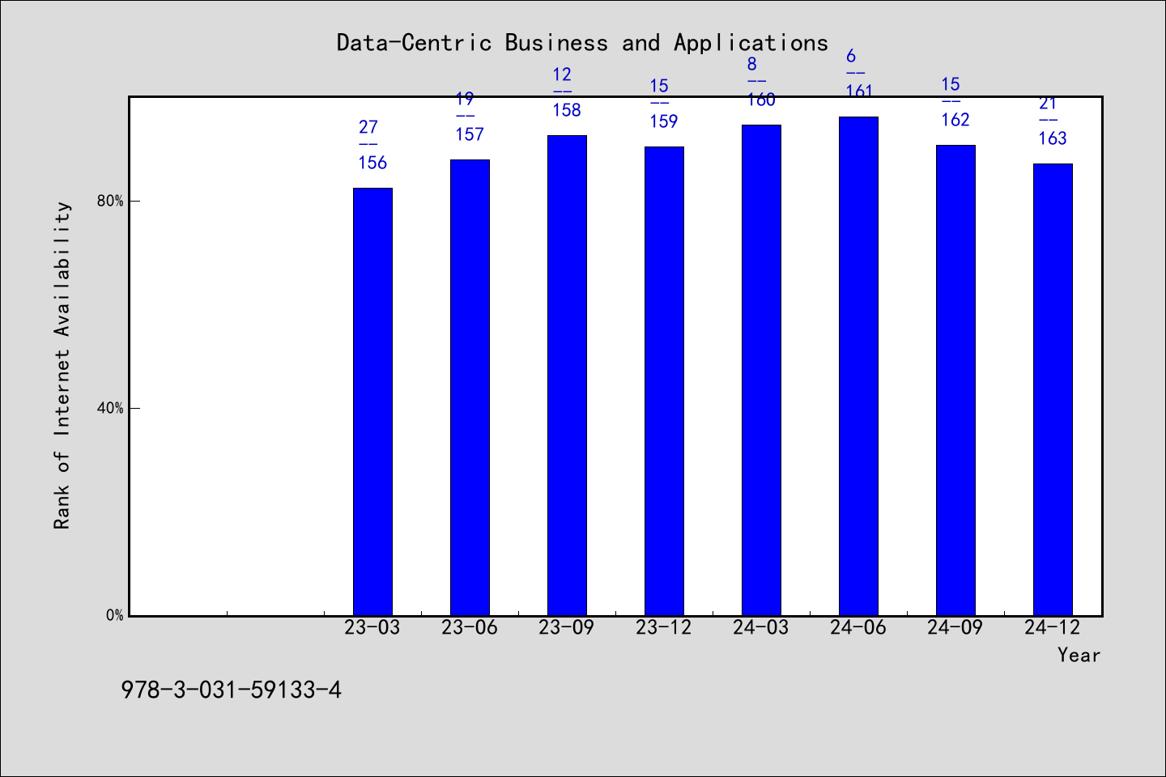1166x777 pixels.
Task: Click the chart title Data-Centric Business and Applications
Action: [x=582, y=43]
